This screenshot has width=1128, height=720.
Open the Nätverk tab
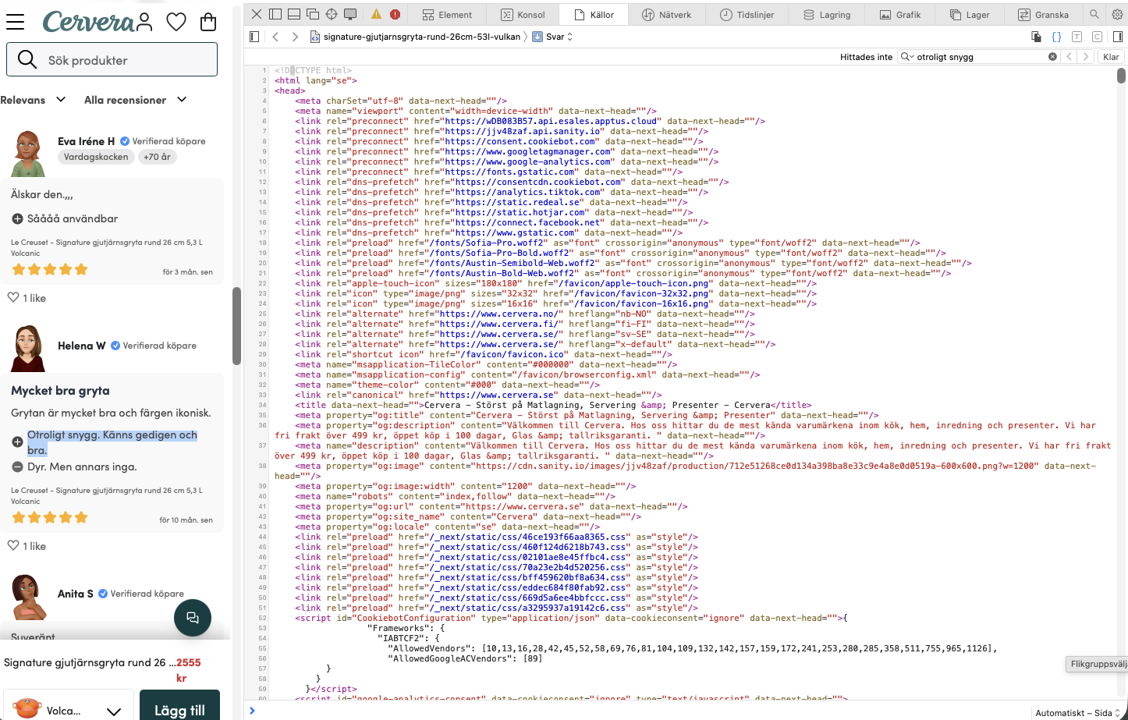pyautogui.click(x=666, y=14)
